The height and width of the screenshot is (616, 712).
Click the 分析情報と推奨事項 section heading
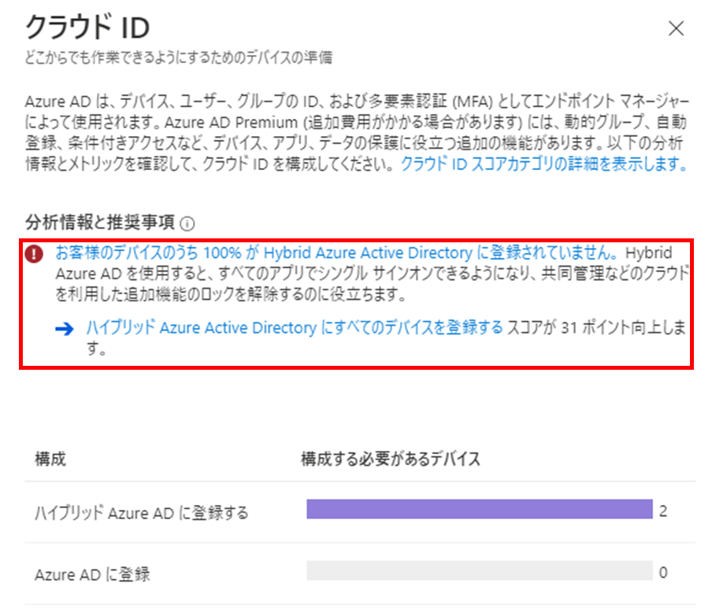coord(100,223)
